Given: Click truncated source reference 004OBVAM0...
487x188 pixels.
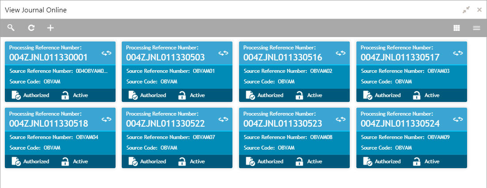Looking at the screenshot, I should 92,71.
